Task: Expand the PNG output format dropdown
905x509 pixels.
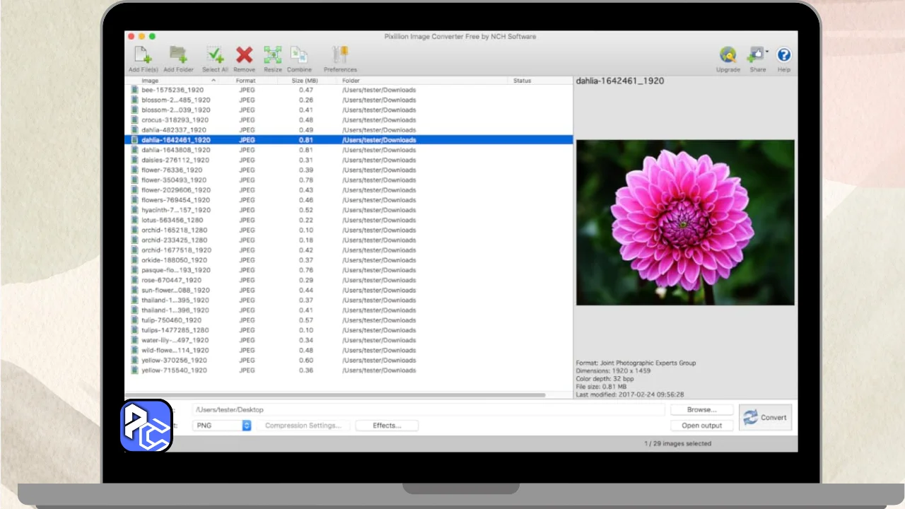Action: (x=247, y=426)
